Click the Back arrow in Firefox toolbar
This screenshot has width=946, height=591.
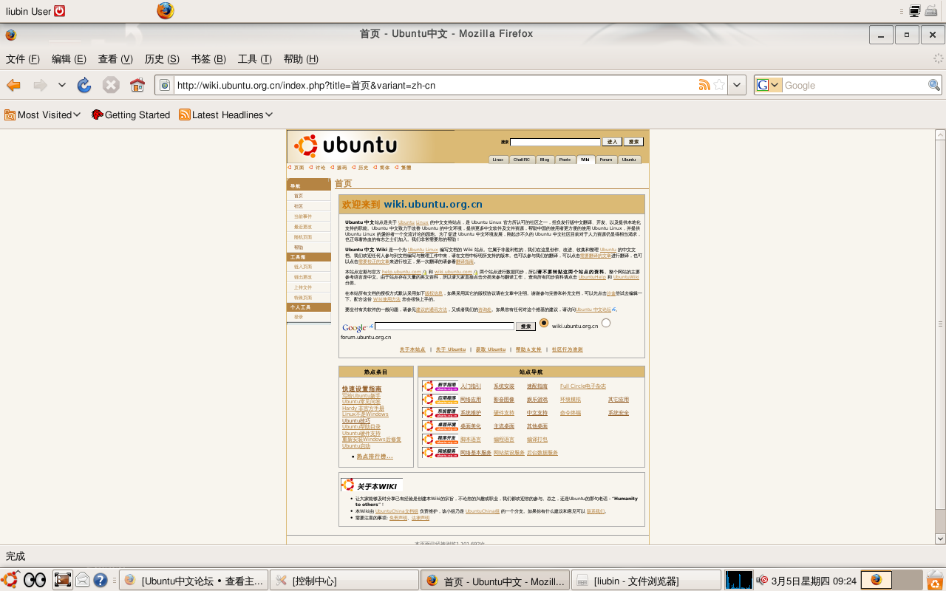coord(13,85)
